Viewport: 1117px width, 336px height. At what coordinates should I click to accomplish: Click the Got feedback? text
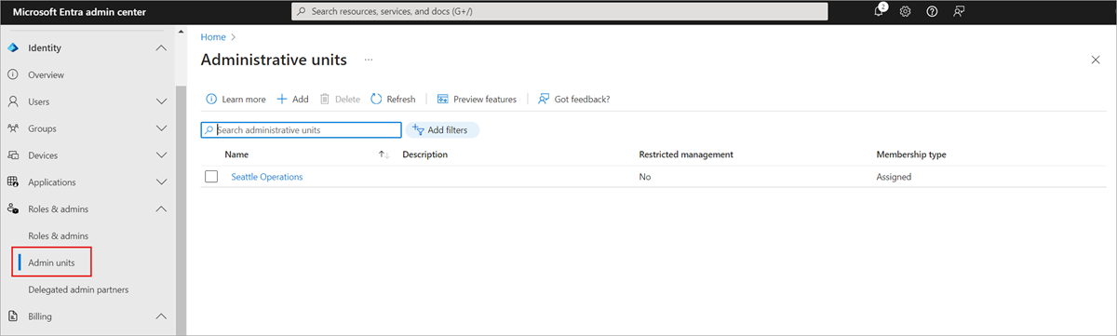pyautogui.click(x=583, y=99)
